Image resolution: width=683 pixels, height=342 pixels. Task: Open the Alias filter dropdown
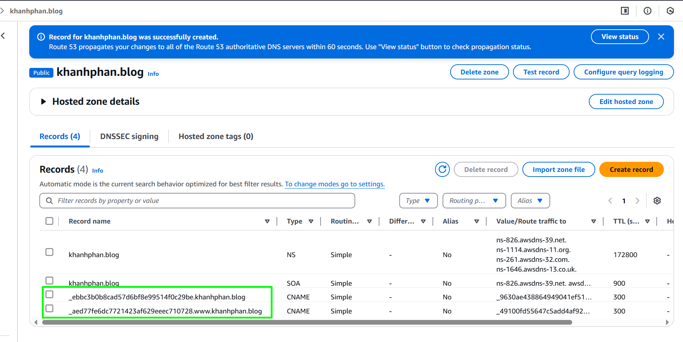tap(530, 201)
